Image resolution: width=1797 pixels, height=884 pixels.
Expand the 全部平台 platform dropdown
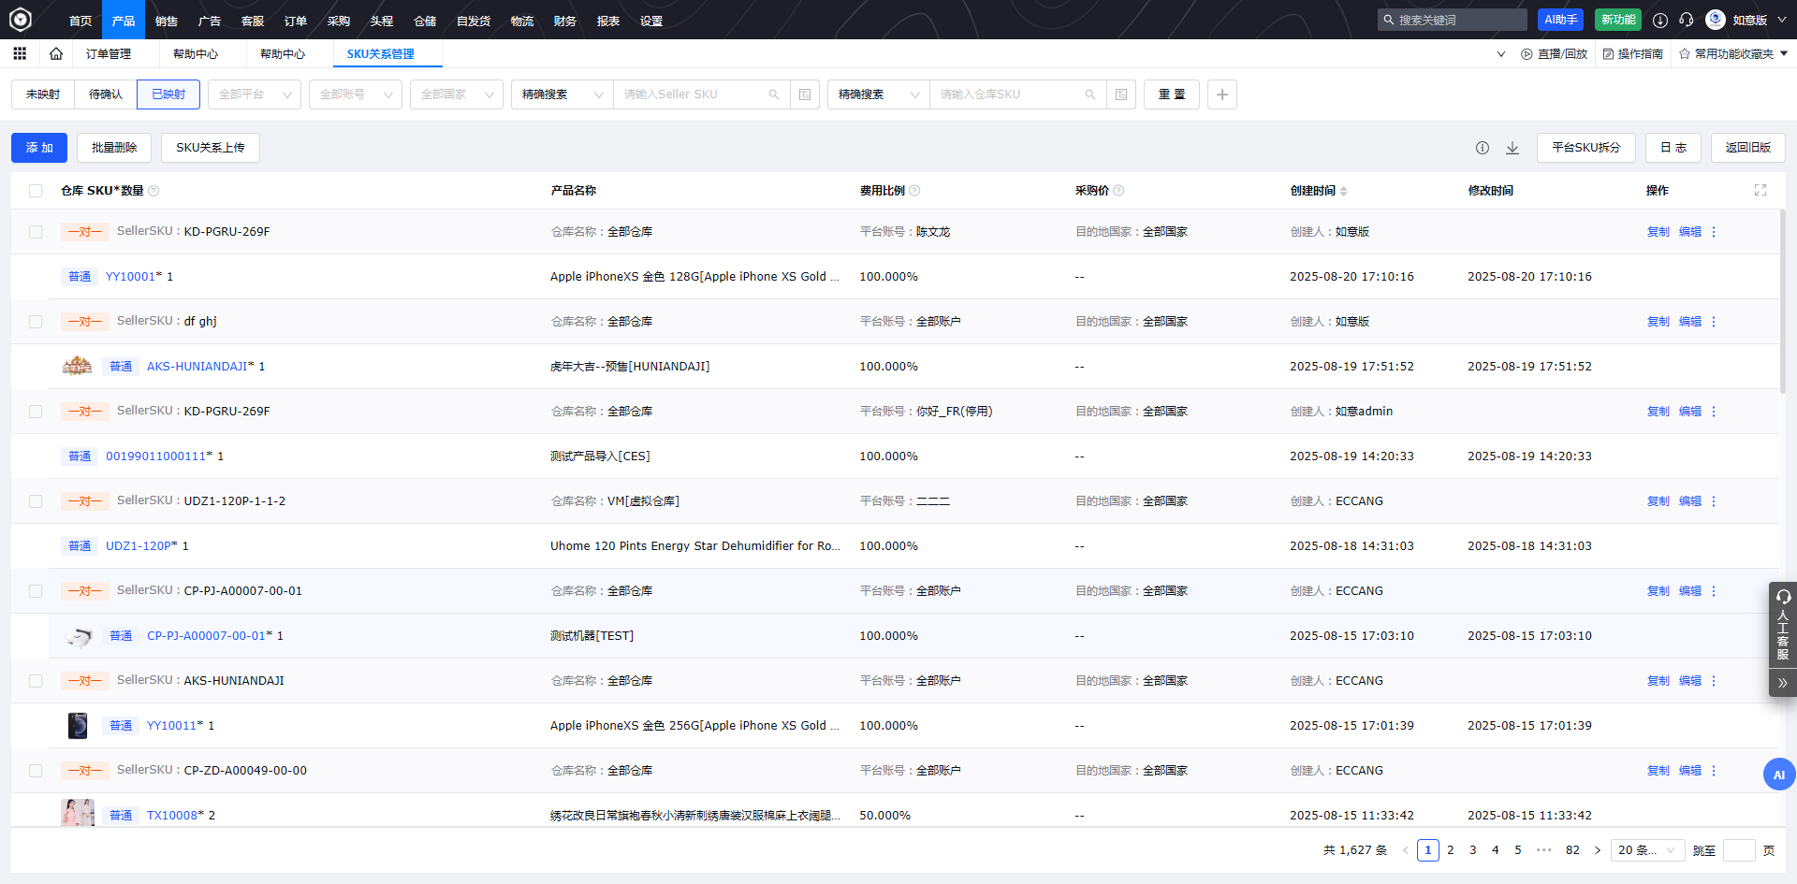click(x=254, y=94)
